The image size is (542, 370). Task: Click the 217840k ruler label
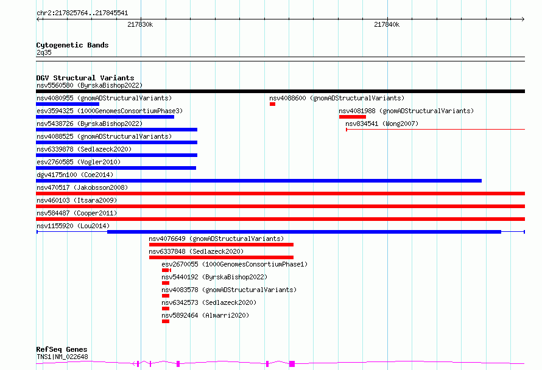387,24
